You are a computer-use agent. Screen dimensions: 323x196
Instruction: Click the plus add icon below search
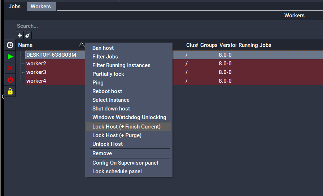[20, 35]
